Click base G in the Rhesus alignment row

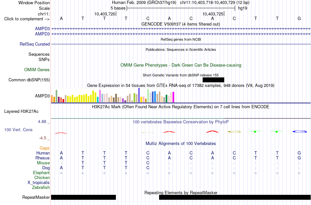[x=299, y=158]
